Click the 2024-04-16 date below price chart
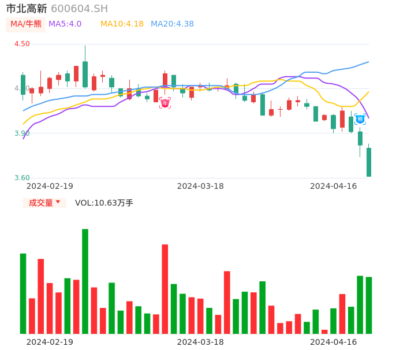 pos(333,186)
